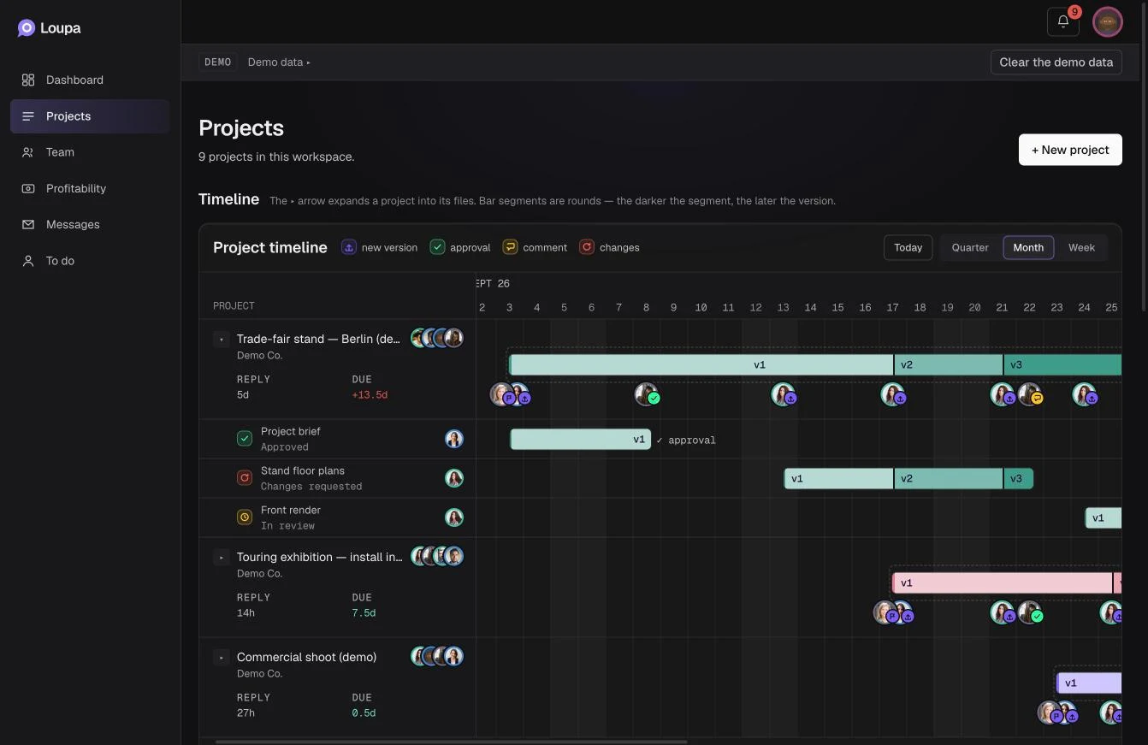Click the v1 bar of the Project brief file
This screenshot has height=745, width=1148.
click(581, 440)
